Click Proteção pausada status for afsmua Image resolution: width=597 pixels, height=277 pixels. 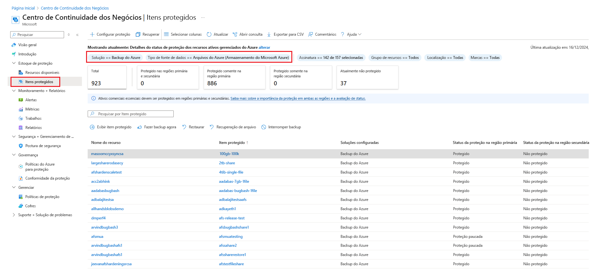coord(468,237)
